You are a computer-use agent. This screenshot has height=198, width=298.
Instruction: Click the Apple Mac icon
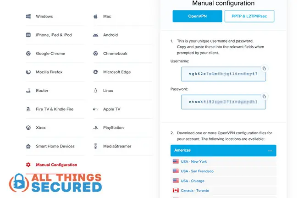point(95,16)
